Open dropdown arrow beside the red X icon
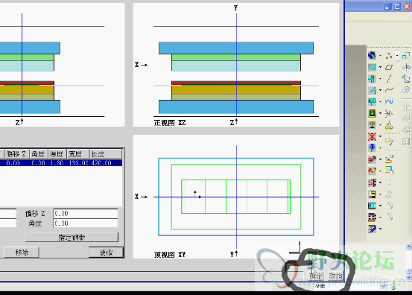This screenshot has width=412, height=295. tap(380, 136)
